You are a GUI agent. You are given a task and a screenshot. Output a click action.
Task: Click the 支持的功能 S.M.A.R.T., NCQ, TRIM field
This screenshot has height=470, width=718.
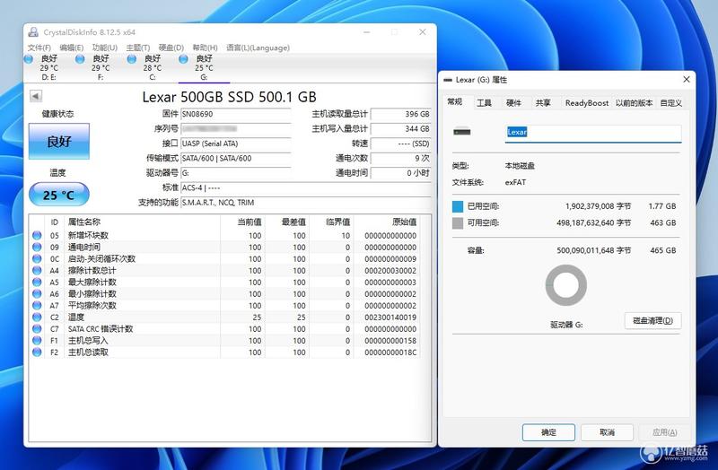pyautogui.click(x=306, y=203)
